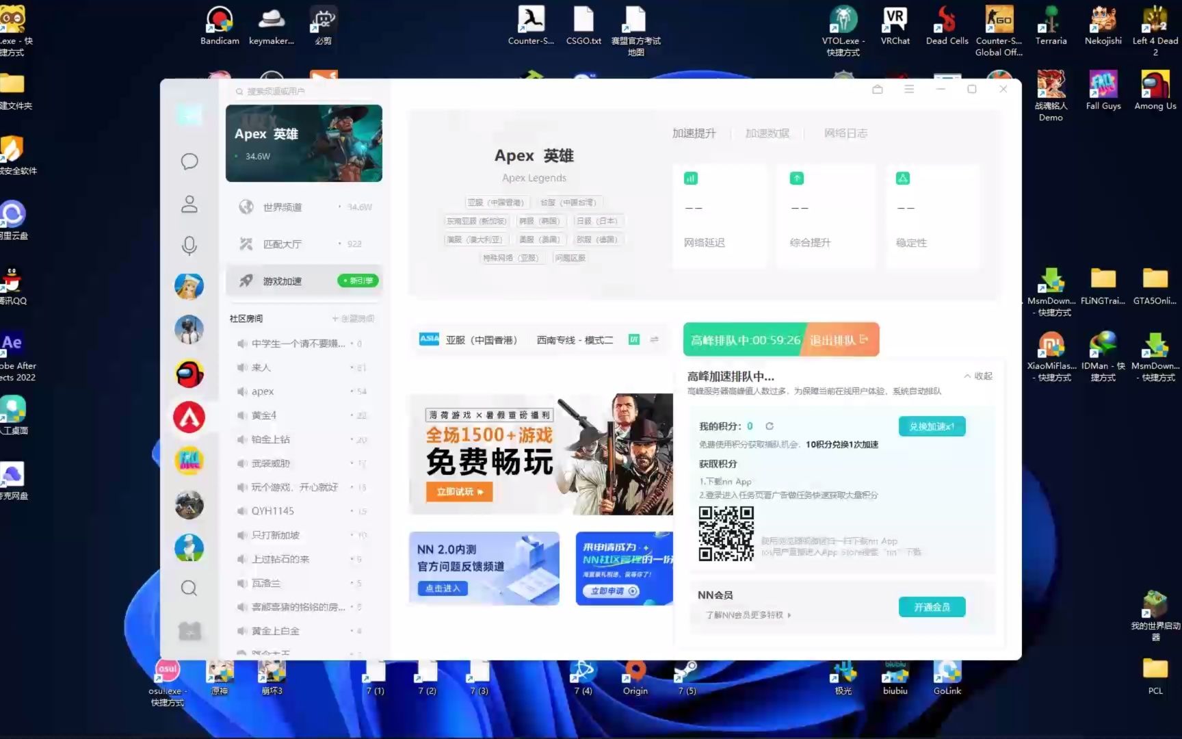Join the 来人 community room
Screen dimensions: 1182x739
[x=304, y=367]
